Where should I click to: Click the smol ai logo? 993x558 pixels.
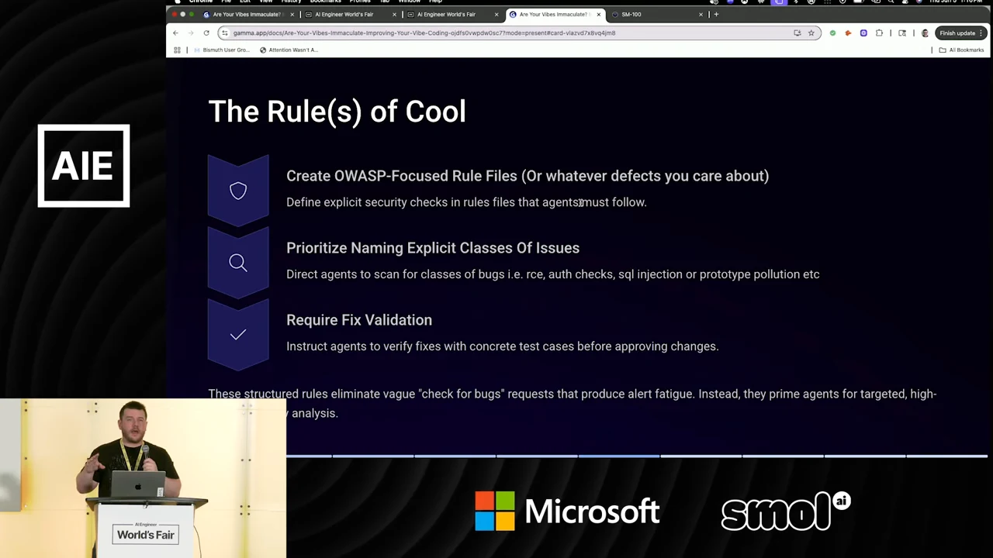click(786, 511)
